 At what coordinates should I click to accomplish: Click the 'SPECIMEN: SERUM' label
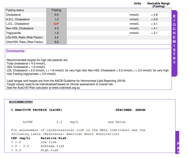[x=130, y=110]
